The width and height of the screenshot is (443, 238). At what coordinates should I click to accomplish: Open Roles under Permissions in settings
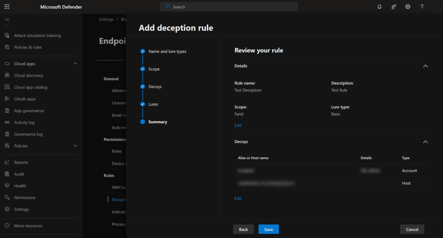pyautogui.click(x=117, y=151)
